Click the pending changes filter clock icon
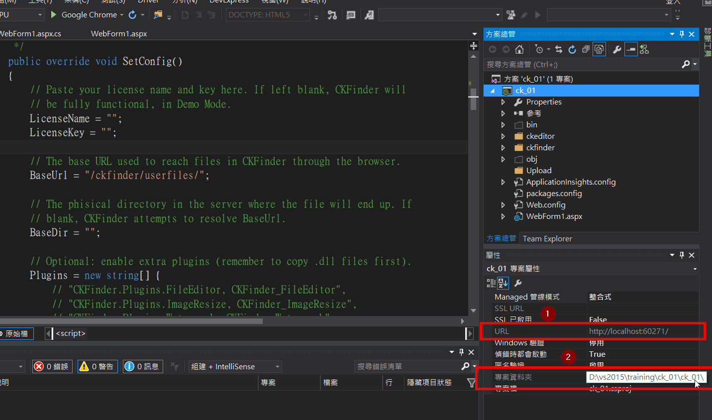 click(x=539, y=49)
